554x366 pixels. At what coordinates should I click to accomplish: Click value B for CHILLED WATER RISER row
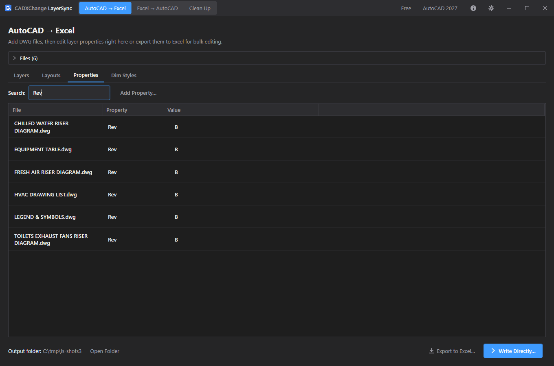point(176,127)
